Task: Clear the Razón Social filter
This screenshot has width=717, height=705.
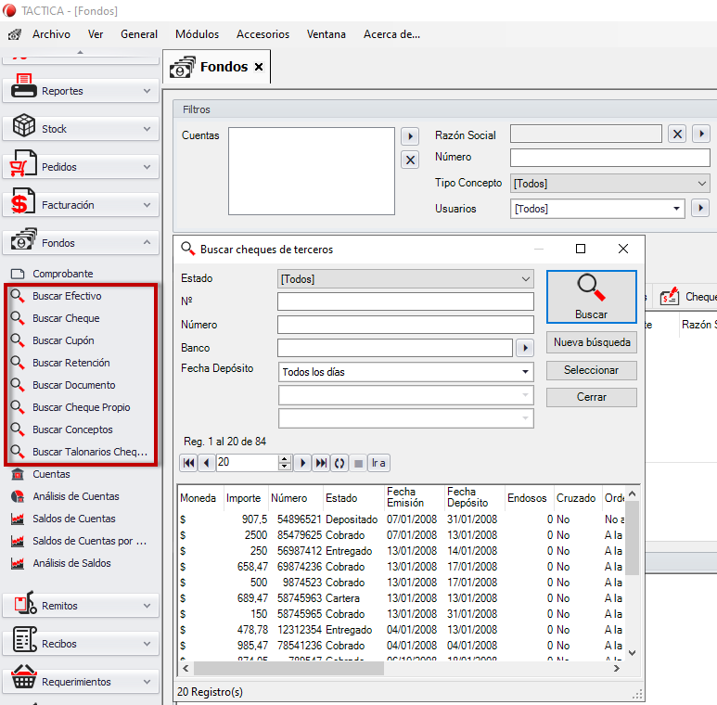Action: click(x=677, y=134)
